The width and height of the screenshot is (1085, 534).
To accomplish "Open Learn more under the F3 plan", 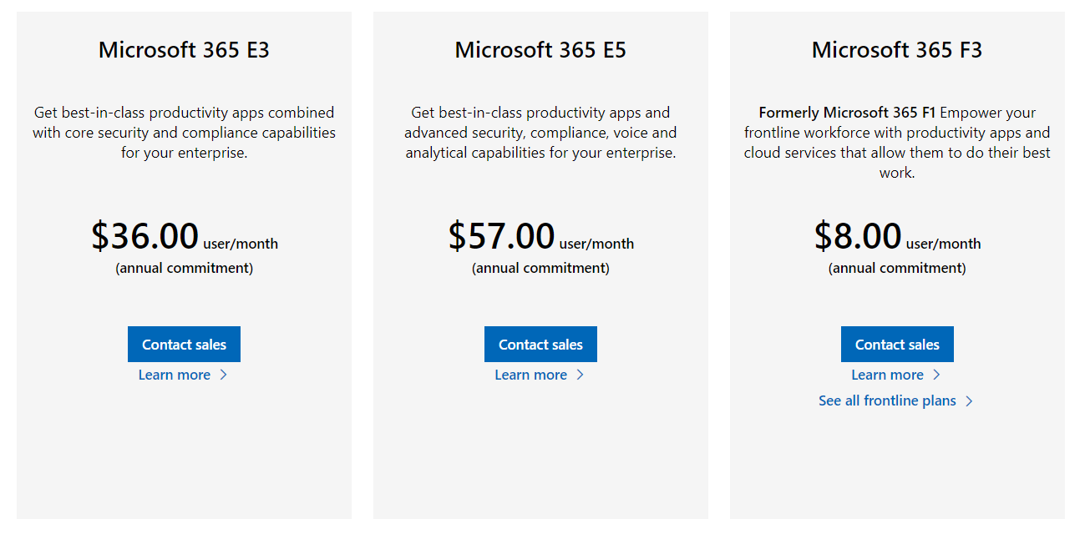I will 887,375.
